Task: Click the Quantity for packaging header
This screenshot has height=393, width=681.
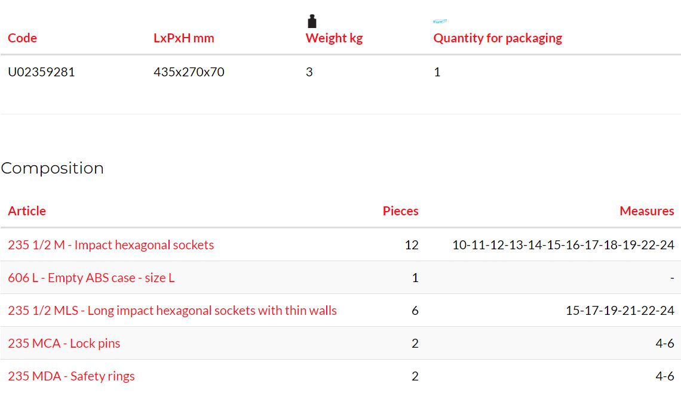Action: tap(498, 38)
